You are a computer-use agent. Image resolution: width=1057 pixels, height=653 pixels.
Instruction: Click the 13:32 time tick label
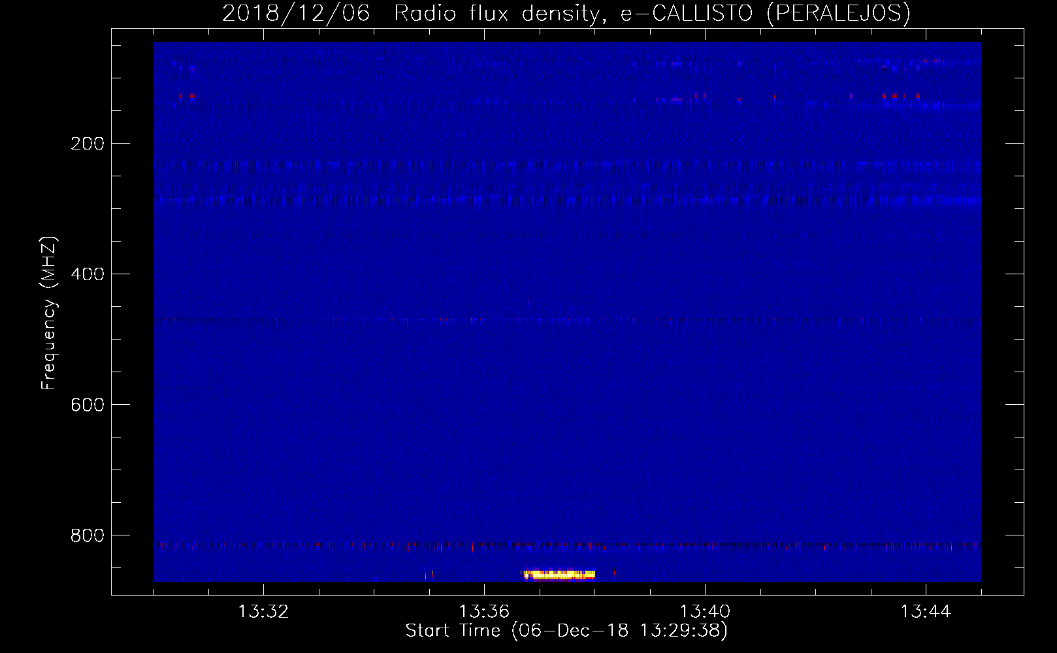click(x=263, y=612)
